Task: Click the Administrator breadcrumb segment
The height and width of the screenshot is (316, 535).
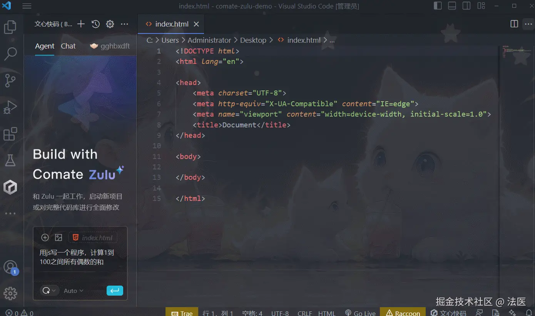Action: coord(209,40)
